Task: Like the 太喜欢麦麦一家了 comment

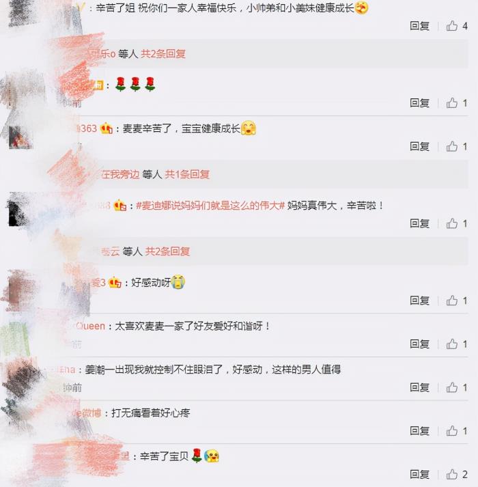Action: [x=457, y=344]
